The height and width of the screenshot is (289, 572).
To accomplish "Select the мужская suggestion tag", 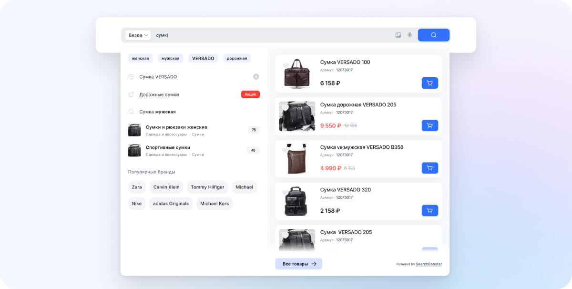I will coord(171,58).
